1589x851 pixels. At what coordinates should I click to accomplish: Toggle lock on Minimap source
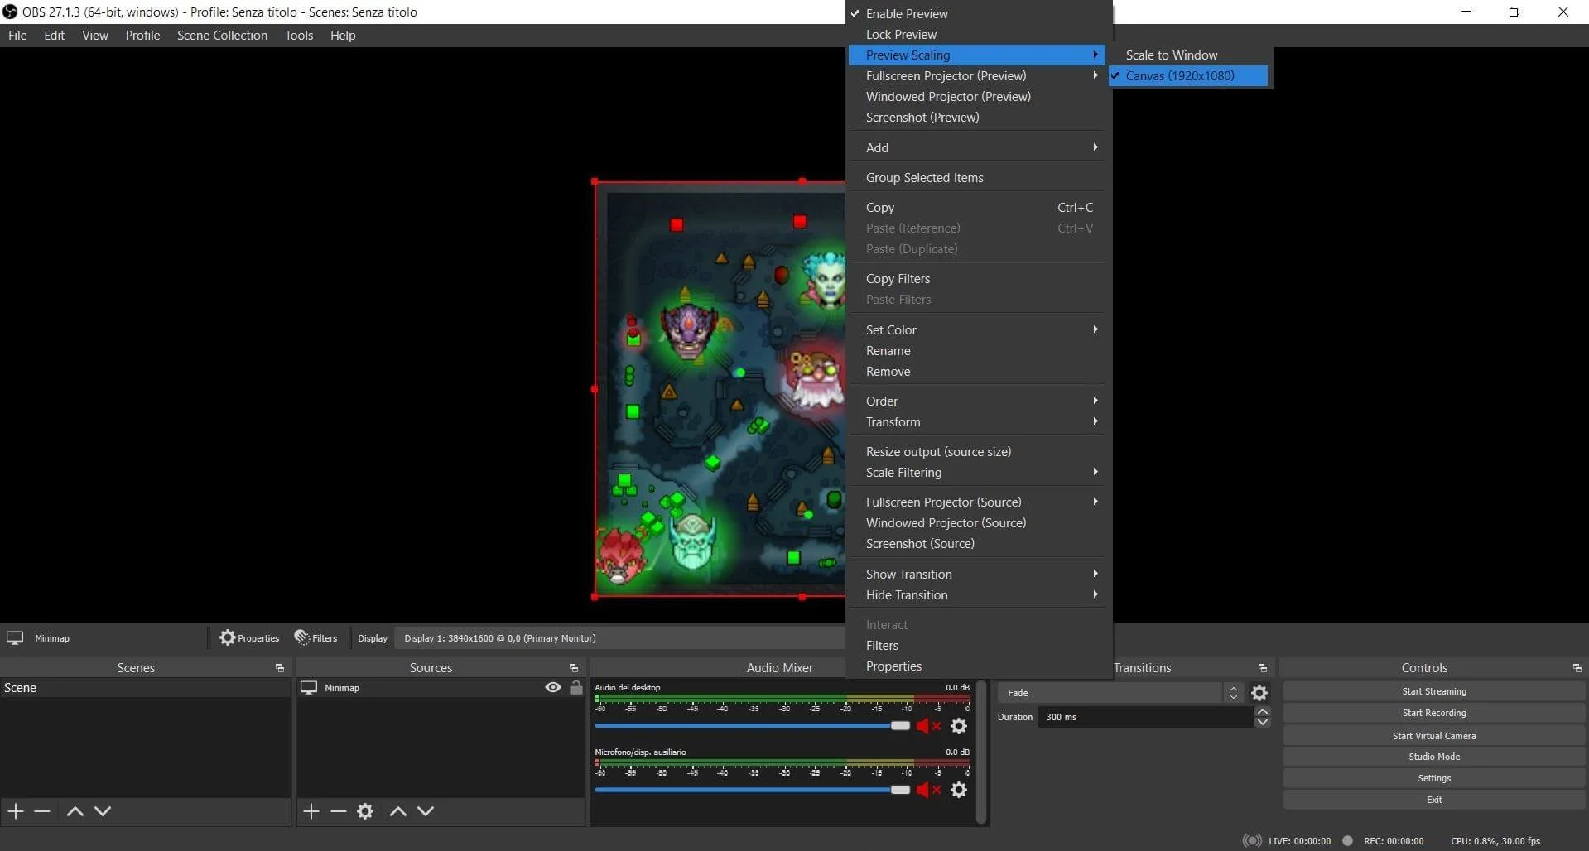(x=576, y=688)
